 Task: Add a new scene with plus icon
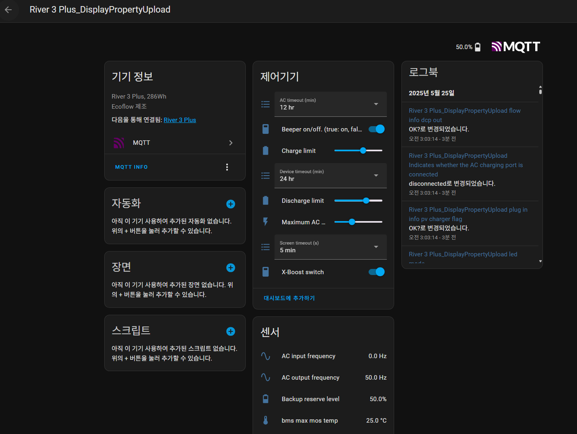(231, 268)
